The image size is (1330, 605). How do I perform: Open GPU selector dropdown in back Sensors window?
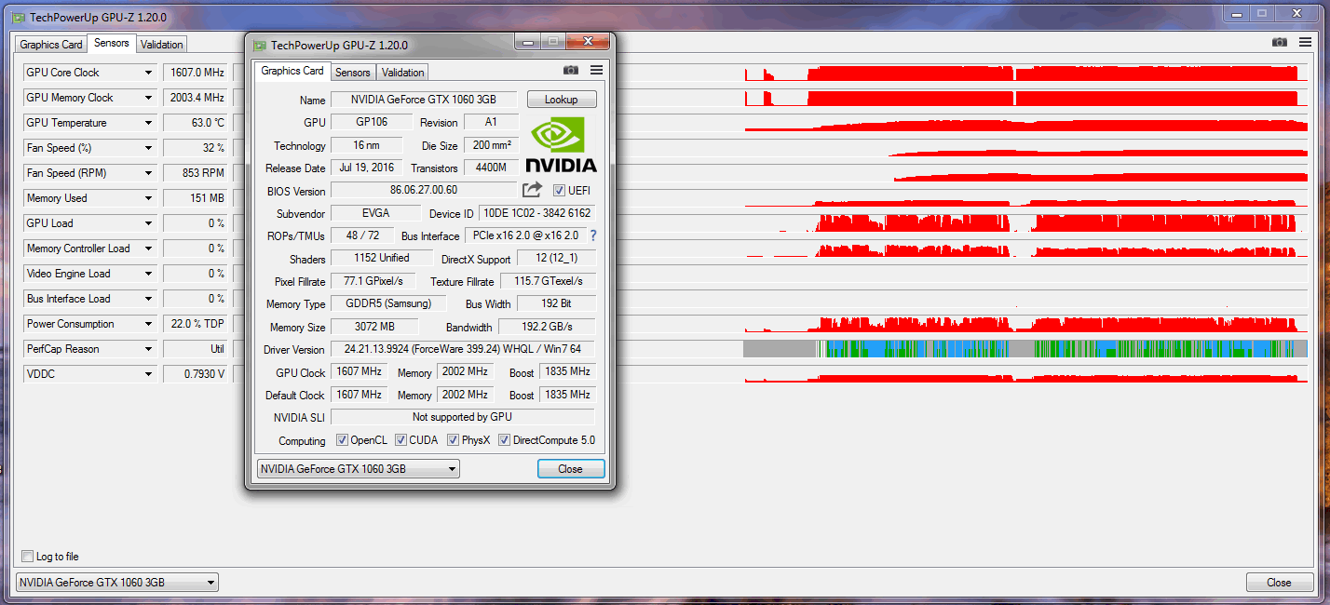pyautogui.click(x=117, y=583)
